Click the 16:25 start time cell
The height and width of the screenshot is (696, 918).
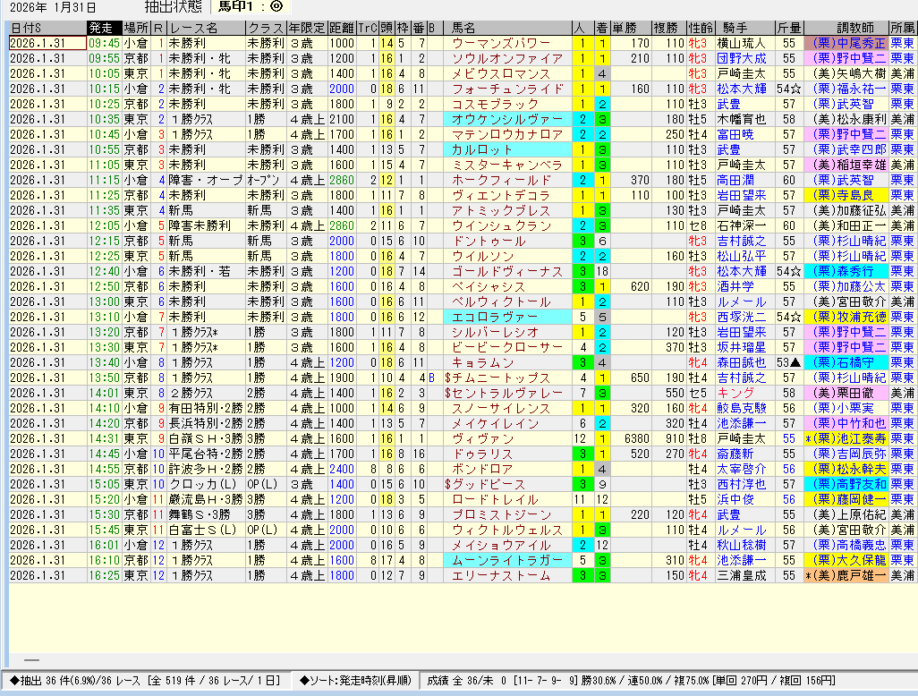[x=104, y=576]
